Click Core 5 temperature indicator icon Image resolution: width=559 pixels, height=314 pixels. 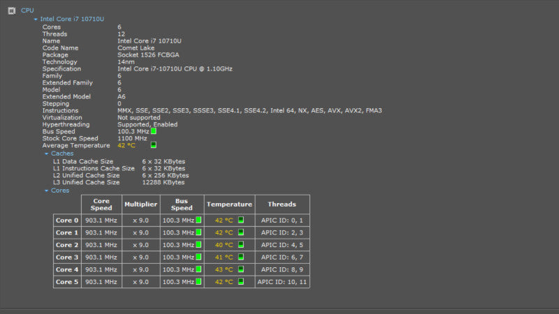tap(241, 282)
